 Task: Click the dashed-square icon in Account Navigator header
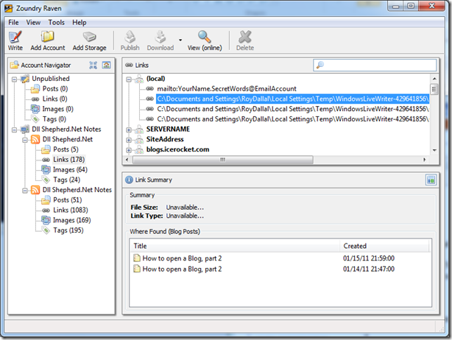93,65
